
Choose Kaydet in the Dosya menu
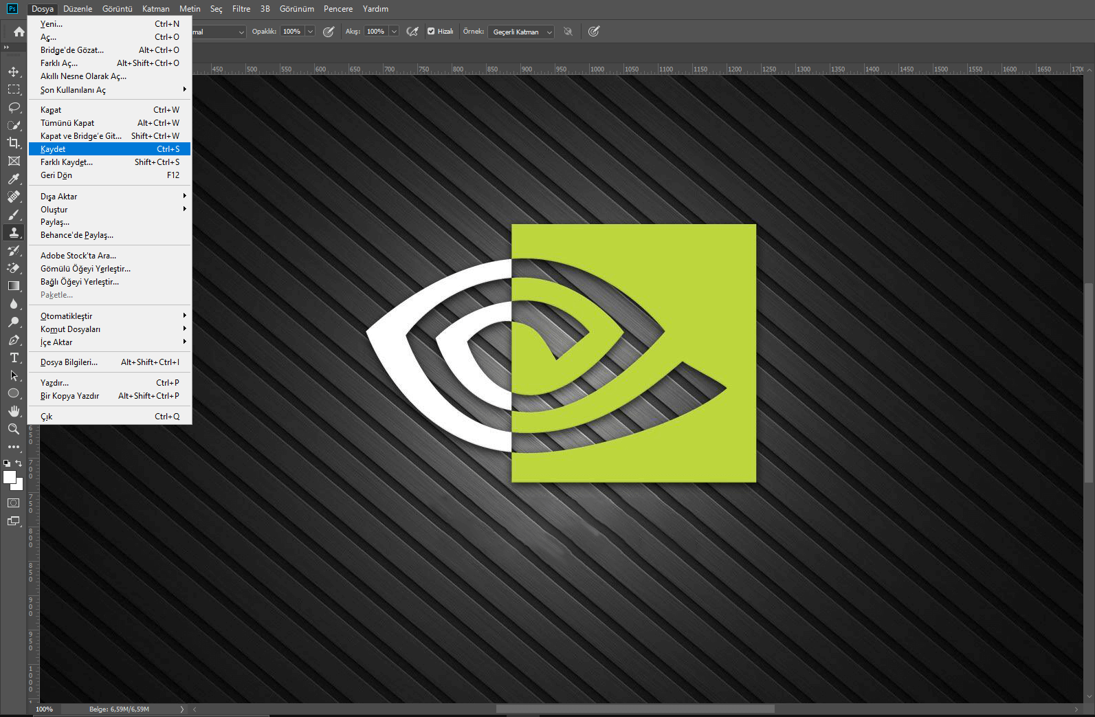click(110, 149)
